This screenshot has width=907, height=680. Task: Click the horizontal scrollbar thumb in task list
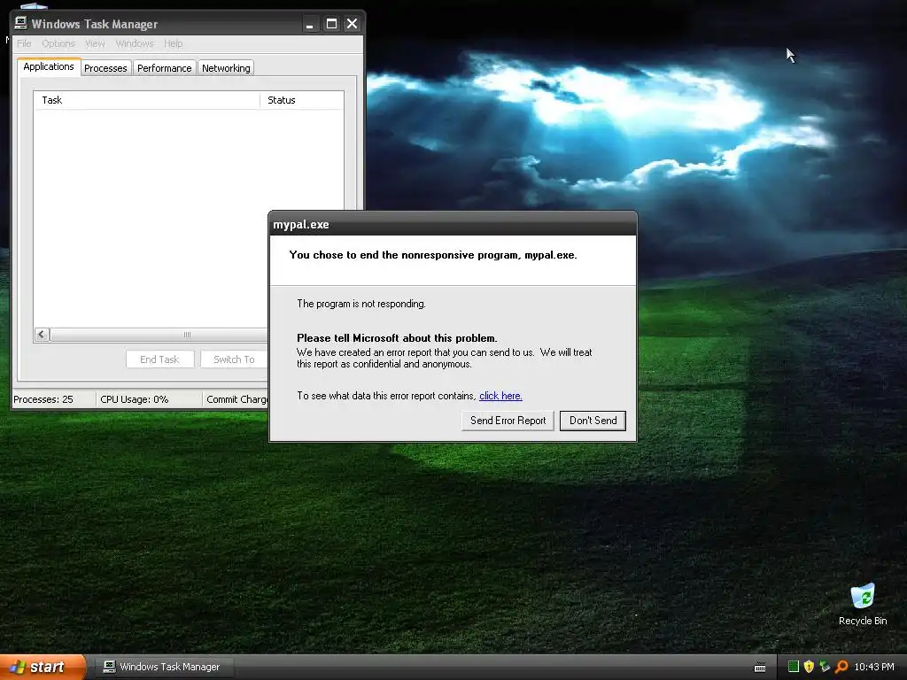pyautogui.click(x=159, y=334)
